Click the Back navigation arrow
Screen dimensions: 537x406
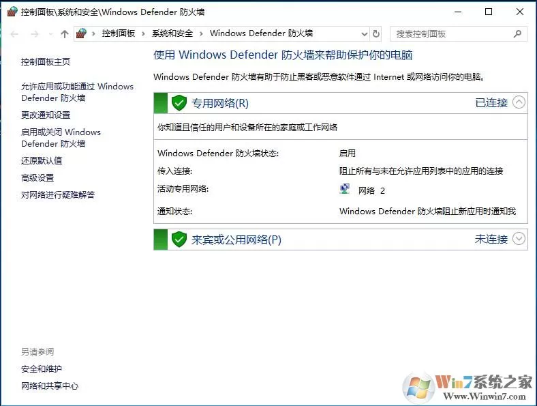[x=14, y=34]
